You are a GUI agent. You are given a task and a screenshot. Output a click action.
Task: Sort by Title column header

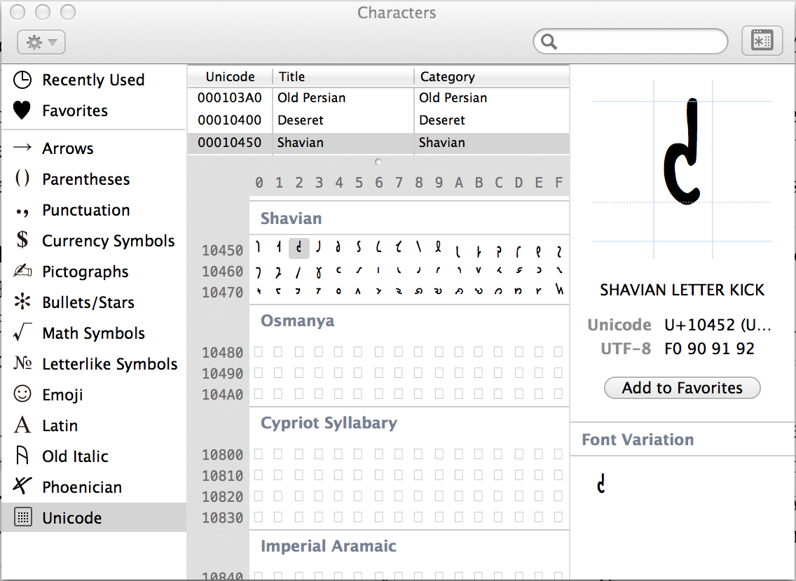[343, 76]
